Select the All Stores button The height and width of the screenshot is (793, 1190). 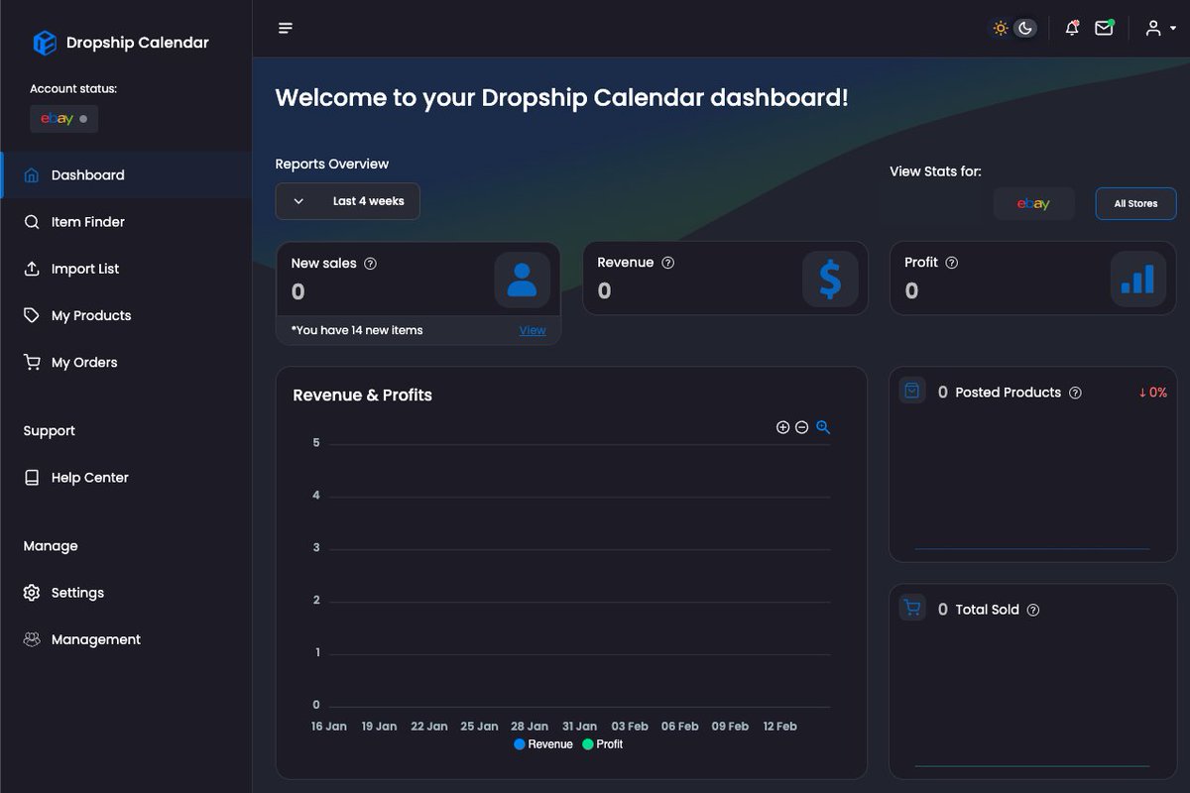coord(1135,203)
